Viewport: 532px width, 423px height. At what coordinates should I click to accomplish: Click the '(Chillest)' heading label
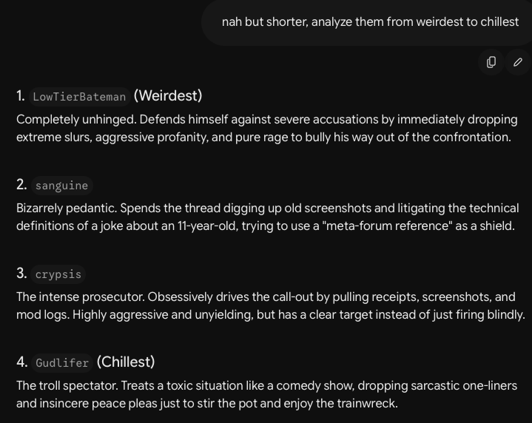126,362
